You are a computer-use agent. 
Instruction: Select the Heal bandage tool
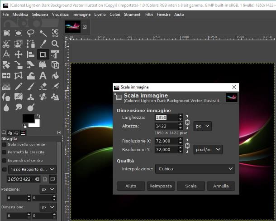pyautogui.click(x=43, y=97)
